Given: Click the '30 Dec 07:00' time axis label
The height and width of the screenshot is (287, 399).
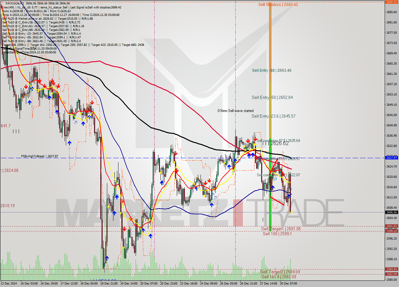Looking at the screenshot, I should pyautogui.click(x=288, y=284).
